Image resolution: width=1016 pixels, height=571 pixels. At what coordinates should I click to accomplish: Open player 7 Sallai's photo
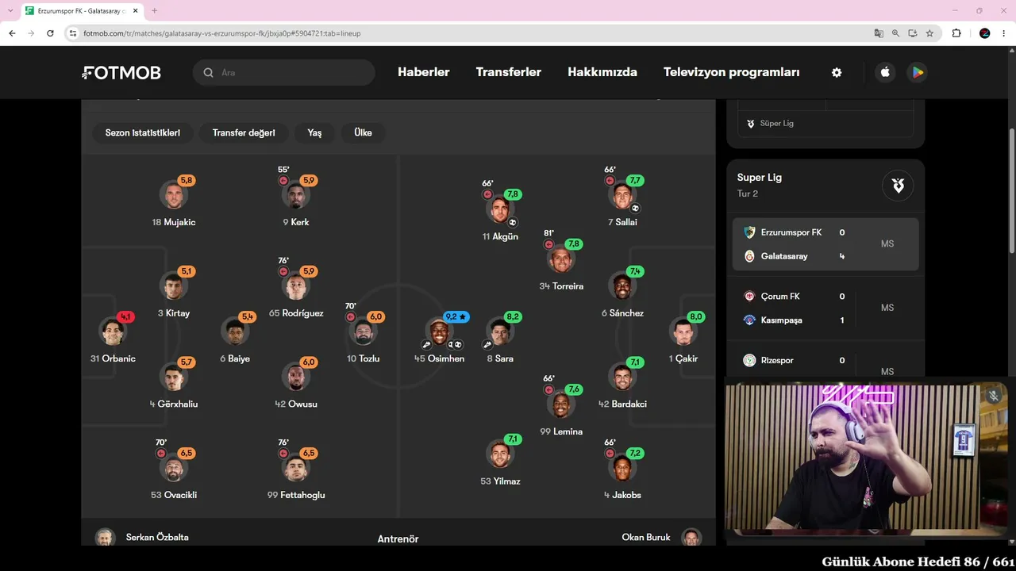tap(622, 195)
